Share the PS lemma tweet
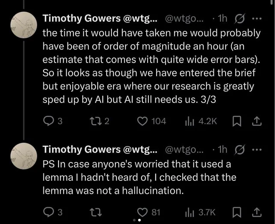 [x=257, y=212]
